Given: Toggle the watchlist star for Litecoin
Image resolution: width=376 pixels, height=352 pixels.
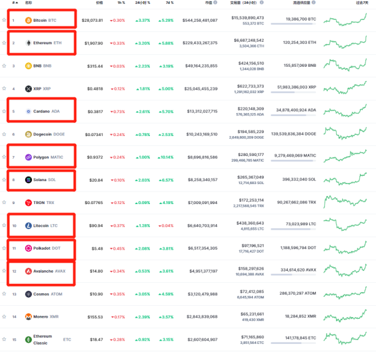Looking at the screenshot, I should tap(4, 225).
